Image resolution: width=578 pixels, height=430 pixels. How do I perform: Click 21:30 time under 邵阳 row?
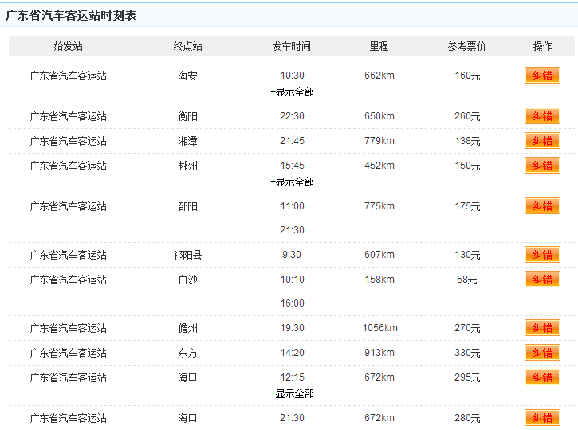pos(292,230)
